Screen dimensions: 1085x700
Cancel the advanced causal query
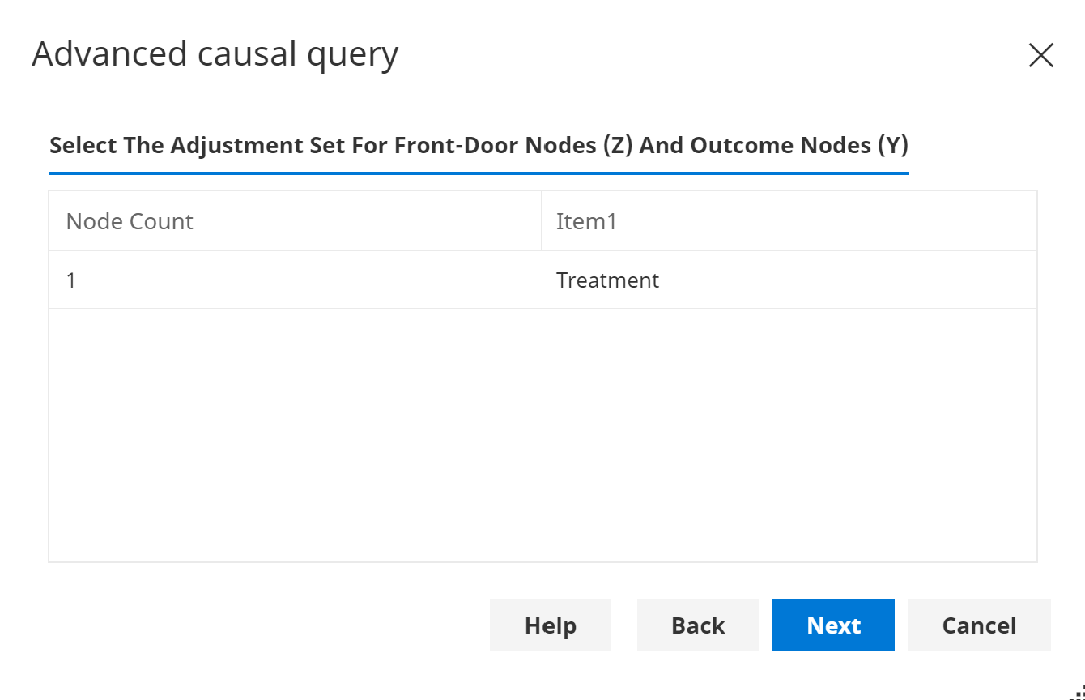(x=979, y=625)
